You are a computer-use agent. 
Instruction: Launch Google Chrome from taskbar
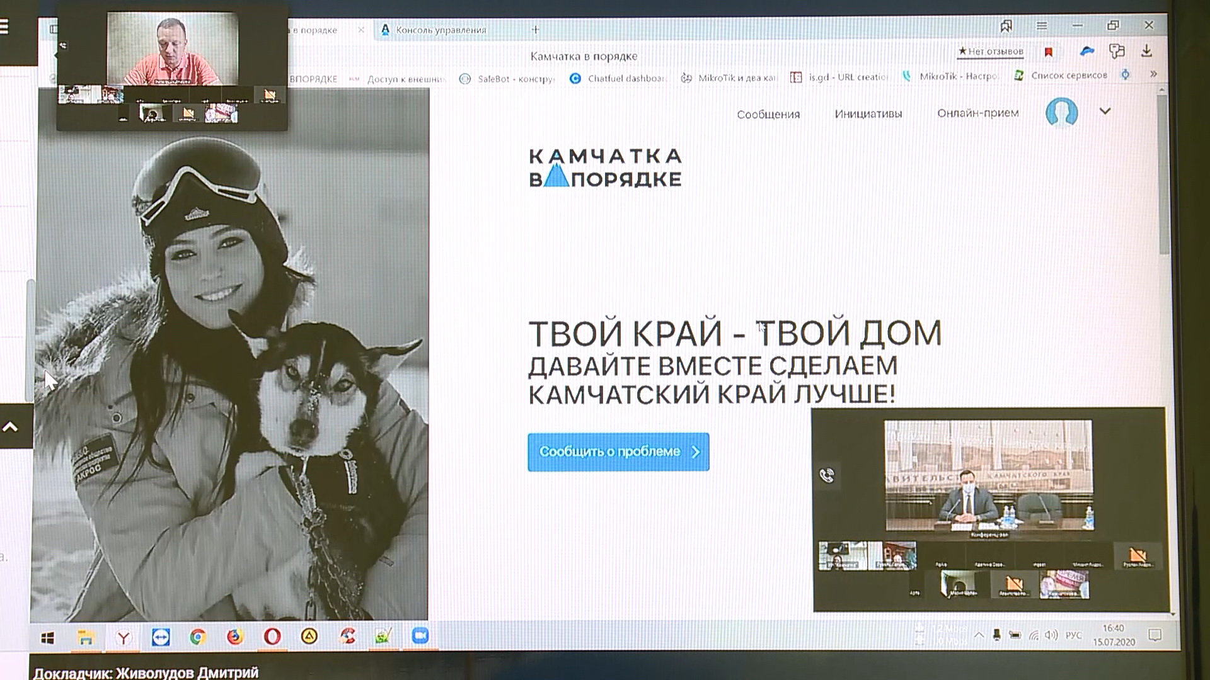click(x=198, y=637)
